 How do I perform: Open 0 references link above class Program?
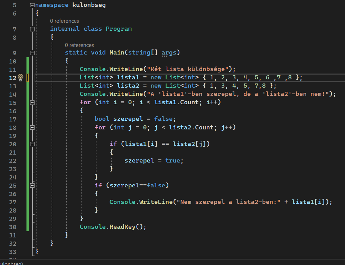[x=64, y=21]
